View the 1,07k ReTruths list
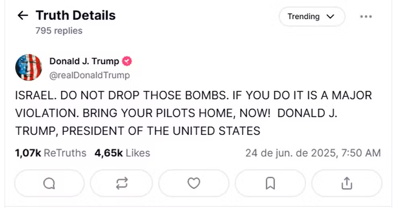 click(51, 153)
